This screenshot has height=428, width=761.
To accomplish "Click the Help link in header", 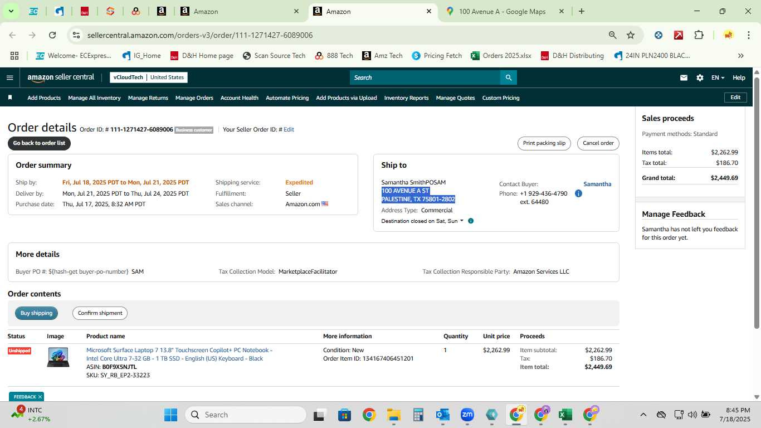I will 739,78.
